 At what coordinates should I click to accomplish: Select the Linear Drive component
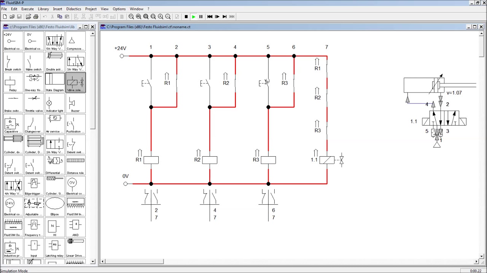coord(75,248)
